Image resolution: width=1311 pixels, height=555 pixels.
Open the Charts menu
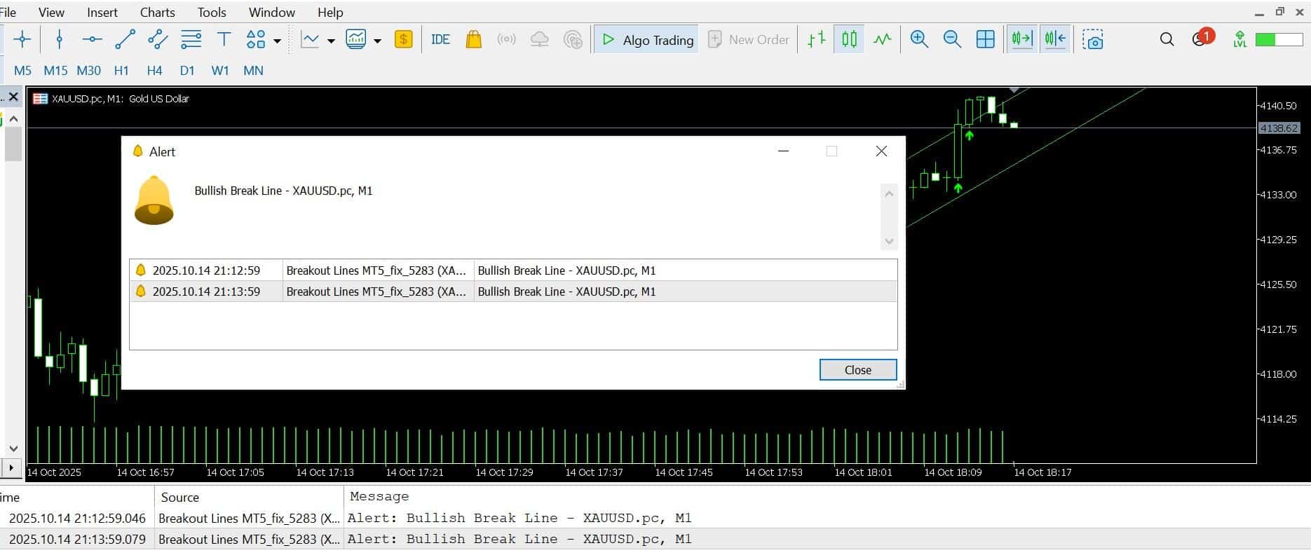click(x=157, y=12)
